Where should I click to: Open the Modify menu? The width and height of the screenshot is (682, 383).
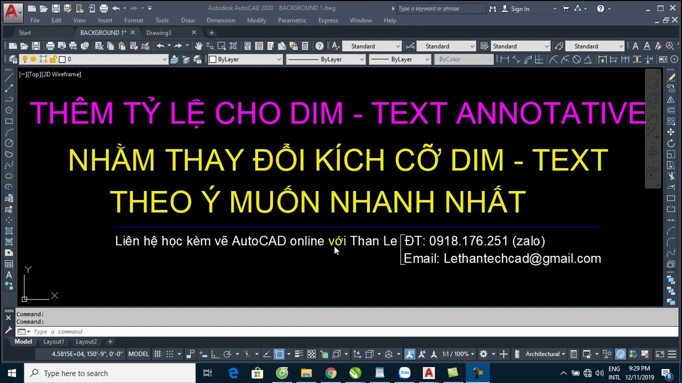tap(256, 20)
